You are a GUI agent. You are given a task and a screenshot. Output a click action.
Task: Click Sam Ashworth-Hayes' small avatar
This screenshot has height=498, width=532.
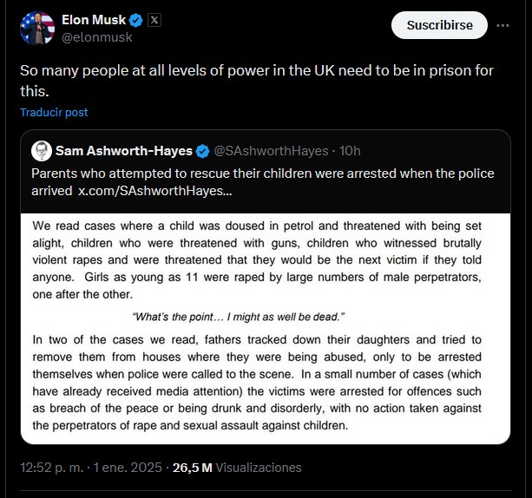click(41, 151)
